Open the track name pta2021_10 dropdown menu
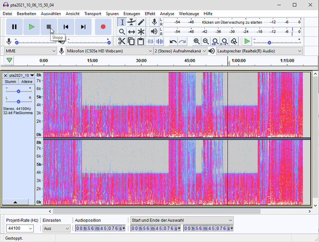Screen dimensions: 319x242 tap(22, 75)
